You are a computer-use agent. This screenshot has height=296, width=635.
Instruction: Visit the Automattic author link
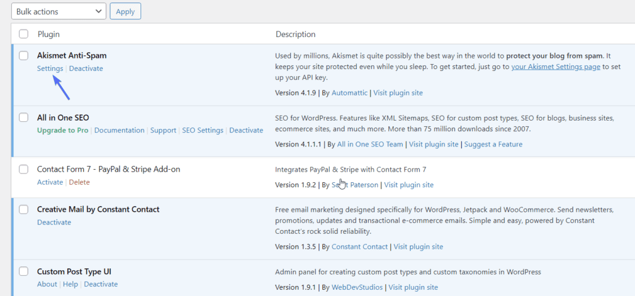[x=349, y=92]
